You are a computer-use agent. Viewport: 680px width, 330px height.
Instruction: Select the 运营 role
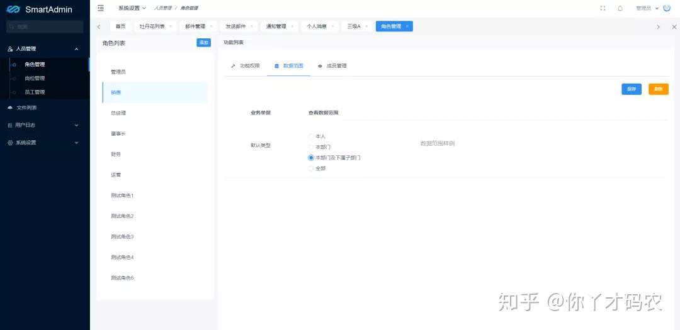[x=155, y=175]
